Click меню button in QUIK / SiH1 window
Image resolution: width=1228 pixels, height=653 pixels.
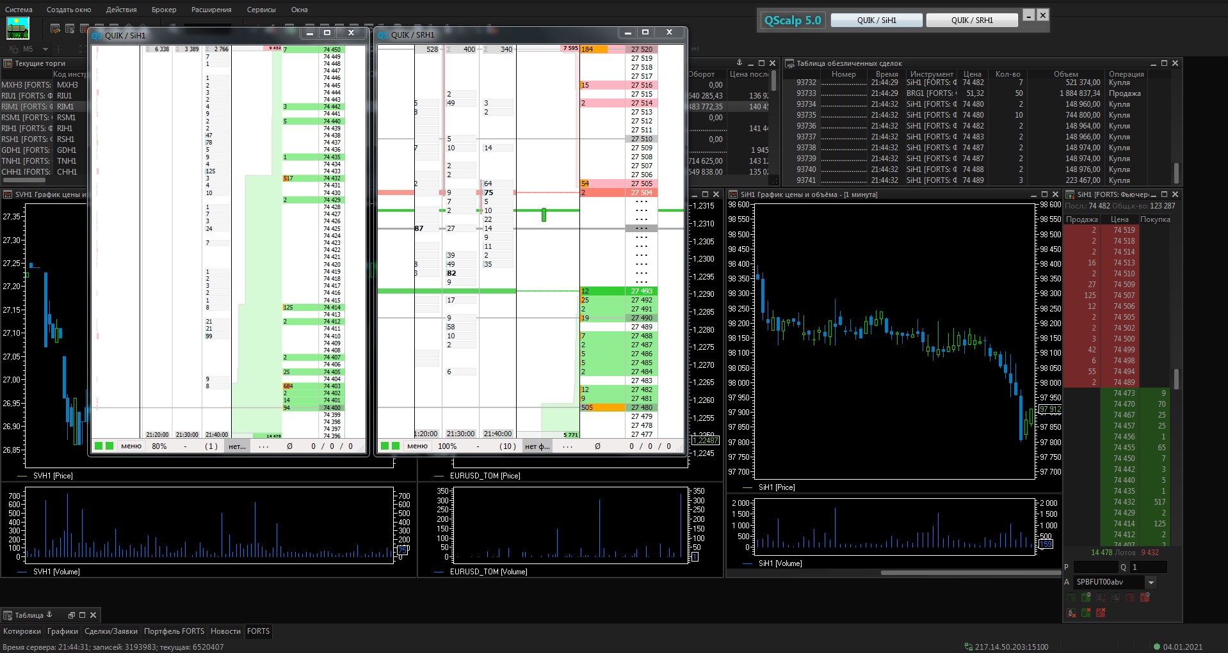(x=131, y=446)
